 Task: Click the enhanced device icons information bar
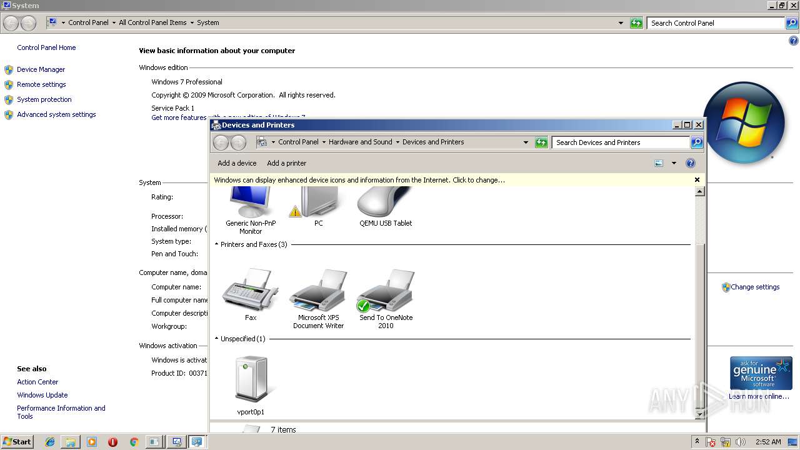(359, 180)
